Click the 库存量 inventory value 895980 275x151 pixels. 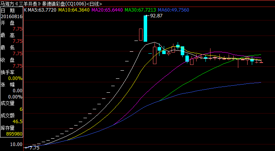(x=14, y=134)
